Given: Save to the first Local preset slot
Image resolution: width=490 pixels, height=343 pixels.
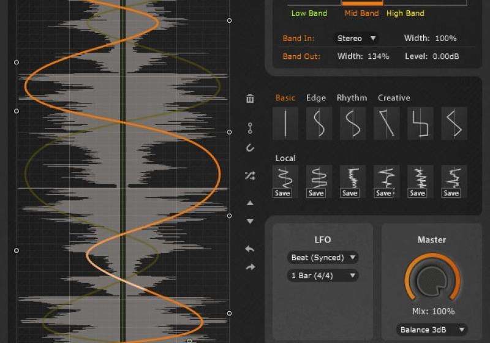Looking at the screenshot, I should pos(282,193).
